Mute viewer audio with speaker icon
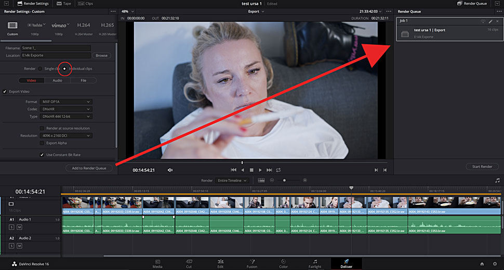Screen dimensions: 504x270 (170, 170)
